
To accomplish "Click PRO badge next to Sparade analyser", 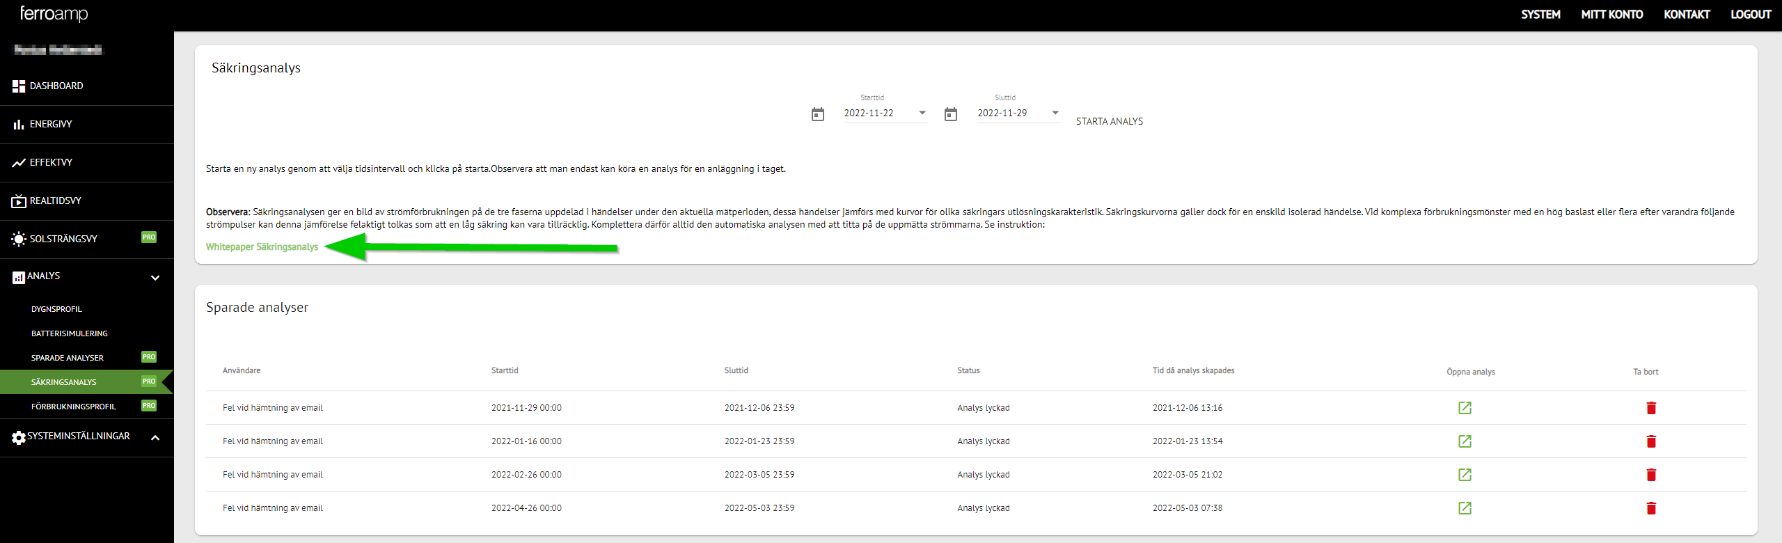I will [149, 357].
